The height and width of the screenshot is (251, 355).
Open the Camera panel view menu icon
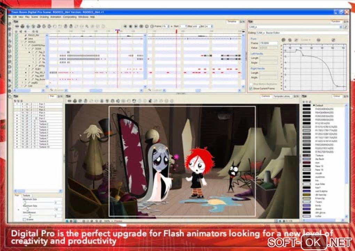tap(68, 96)
